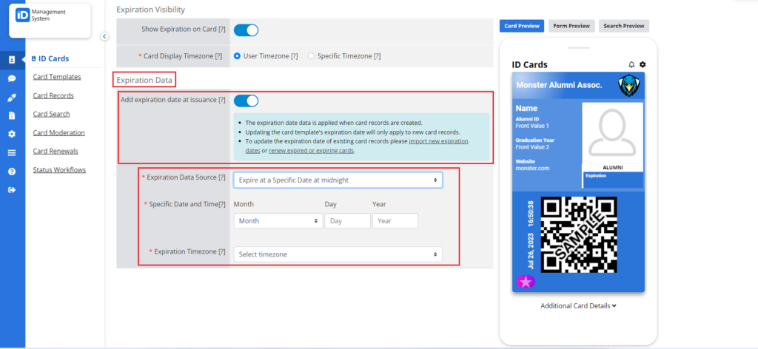Select the Specific Timezone radio option
The image size is (758, 349).
point(311,56)
